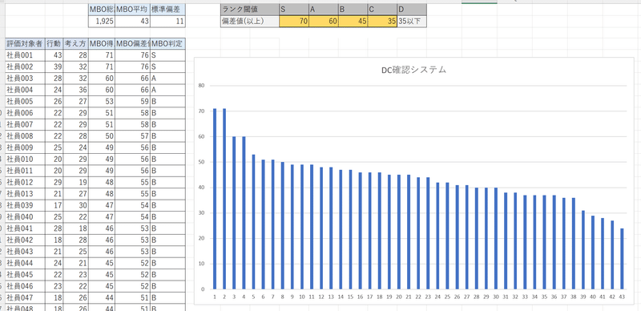Select the cell showing 1,925
This screenshot has width=641, height=311.
coord(102,22)
